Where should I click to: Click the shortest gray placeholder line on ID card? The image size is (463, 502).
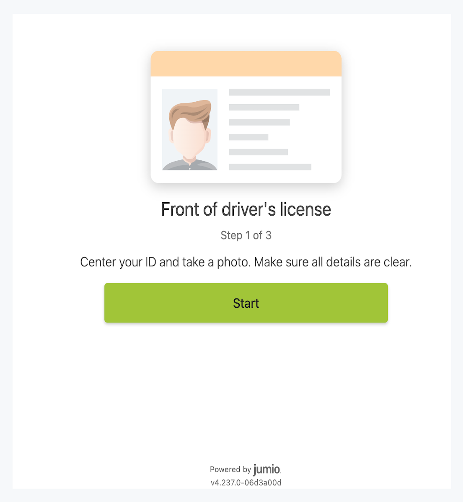click(x=248, y=137)
